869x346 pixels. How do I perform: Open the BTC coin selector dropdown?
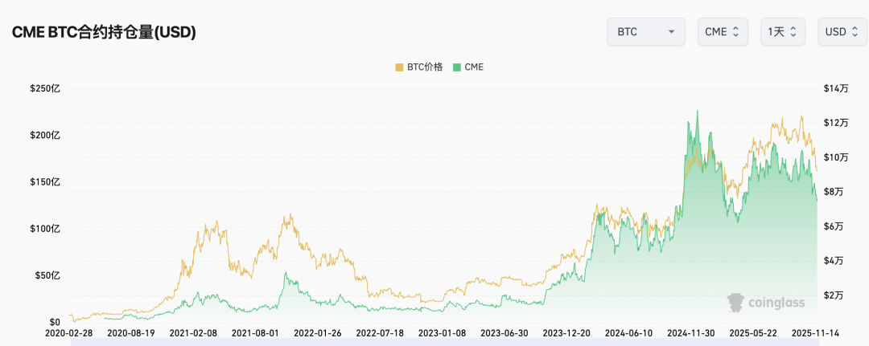645,31
